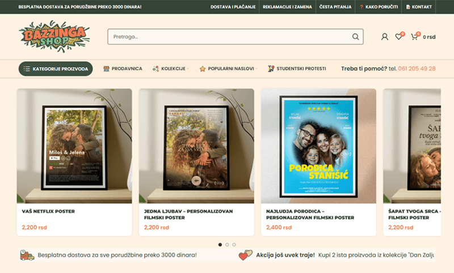Image resolution: width=454 pixels, height=273 pixels.
Task: Open the Kategorije proizvoda menu
Action: click(x=56, y=69)
